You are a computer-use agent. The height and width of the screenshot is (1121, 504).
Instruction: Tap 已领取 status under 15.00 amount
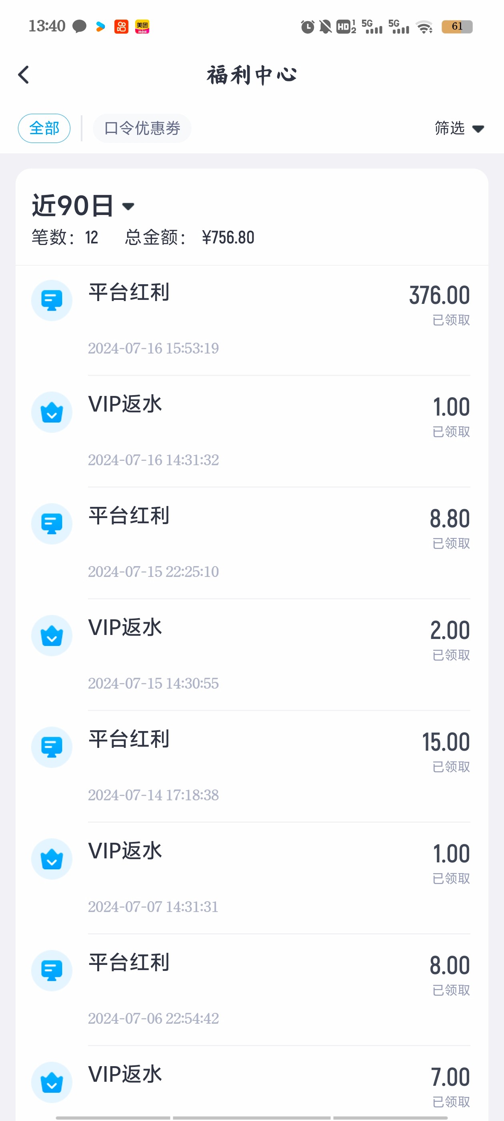451,767
